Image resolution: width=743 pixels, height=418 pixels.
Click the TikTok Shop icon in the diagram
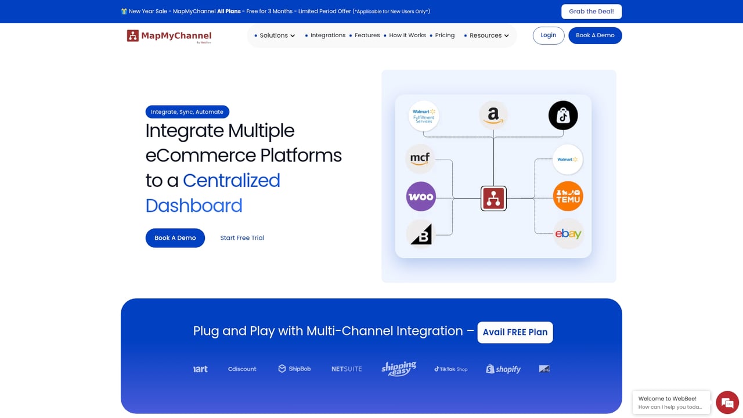point(562,116)
